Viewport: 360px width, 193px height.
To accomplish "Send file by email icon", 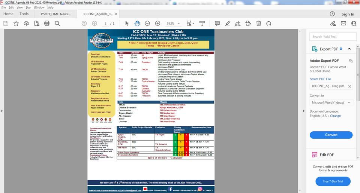I will (x=343, y=23).
